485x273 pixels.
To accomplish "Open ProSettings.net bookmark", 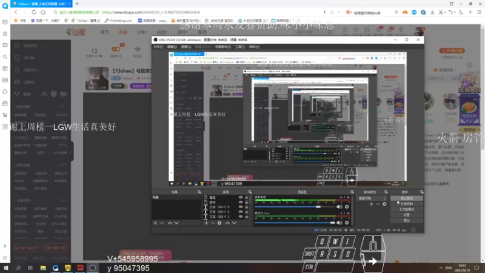I will click(118, 21).
